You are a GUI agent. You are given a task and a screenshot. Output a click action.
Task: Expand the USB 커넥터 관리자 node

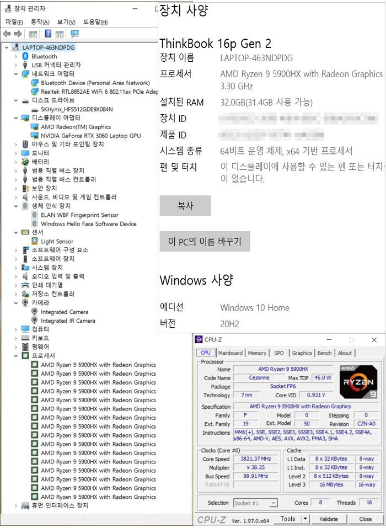(x=15, y=65)
